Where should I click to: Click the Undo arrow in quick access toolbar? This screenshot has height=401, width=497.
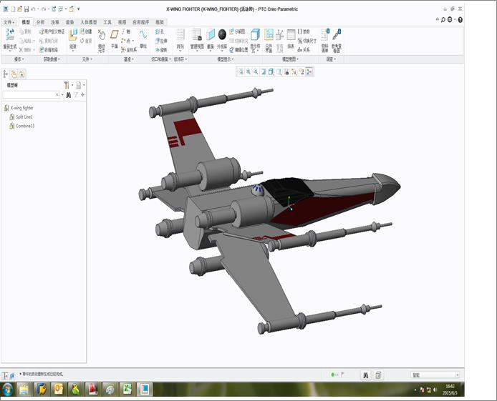(x=33, y=9)
